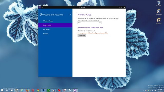This screenshot has width=164, height=92.
Task: Click the PC settings gear icon in title bar
Action: click(x=39, y=7)
